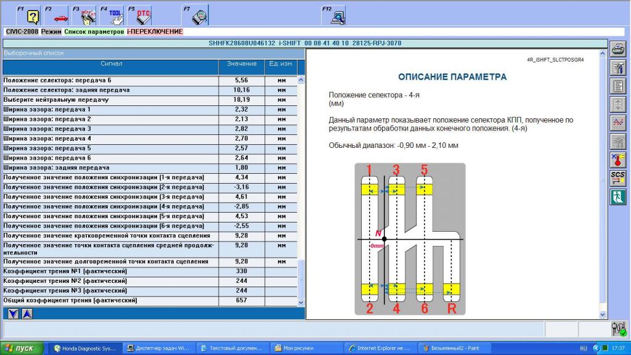
Task: Click the Выборочный список panel title
Action: click(x=34, y=53)
